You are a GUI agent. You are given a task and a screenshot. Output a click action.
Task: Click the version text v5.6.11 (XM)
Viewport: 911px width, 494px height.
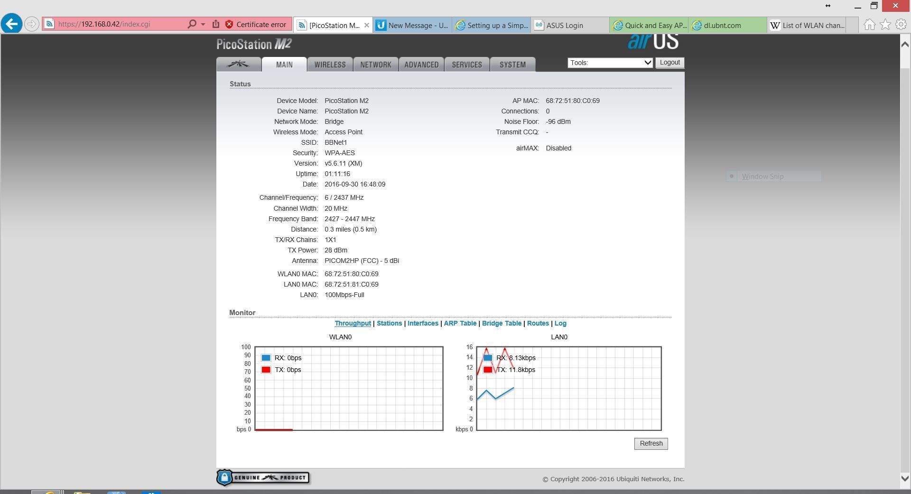(344, 163)
